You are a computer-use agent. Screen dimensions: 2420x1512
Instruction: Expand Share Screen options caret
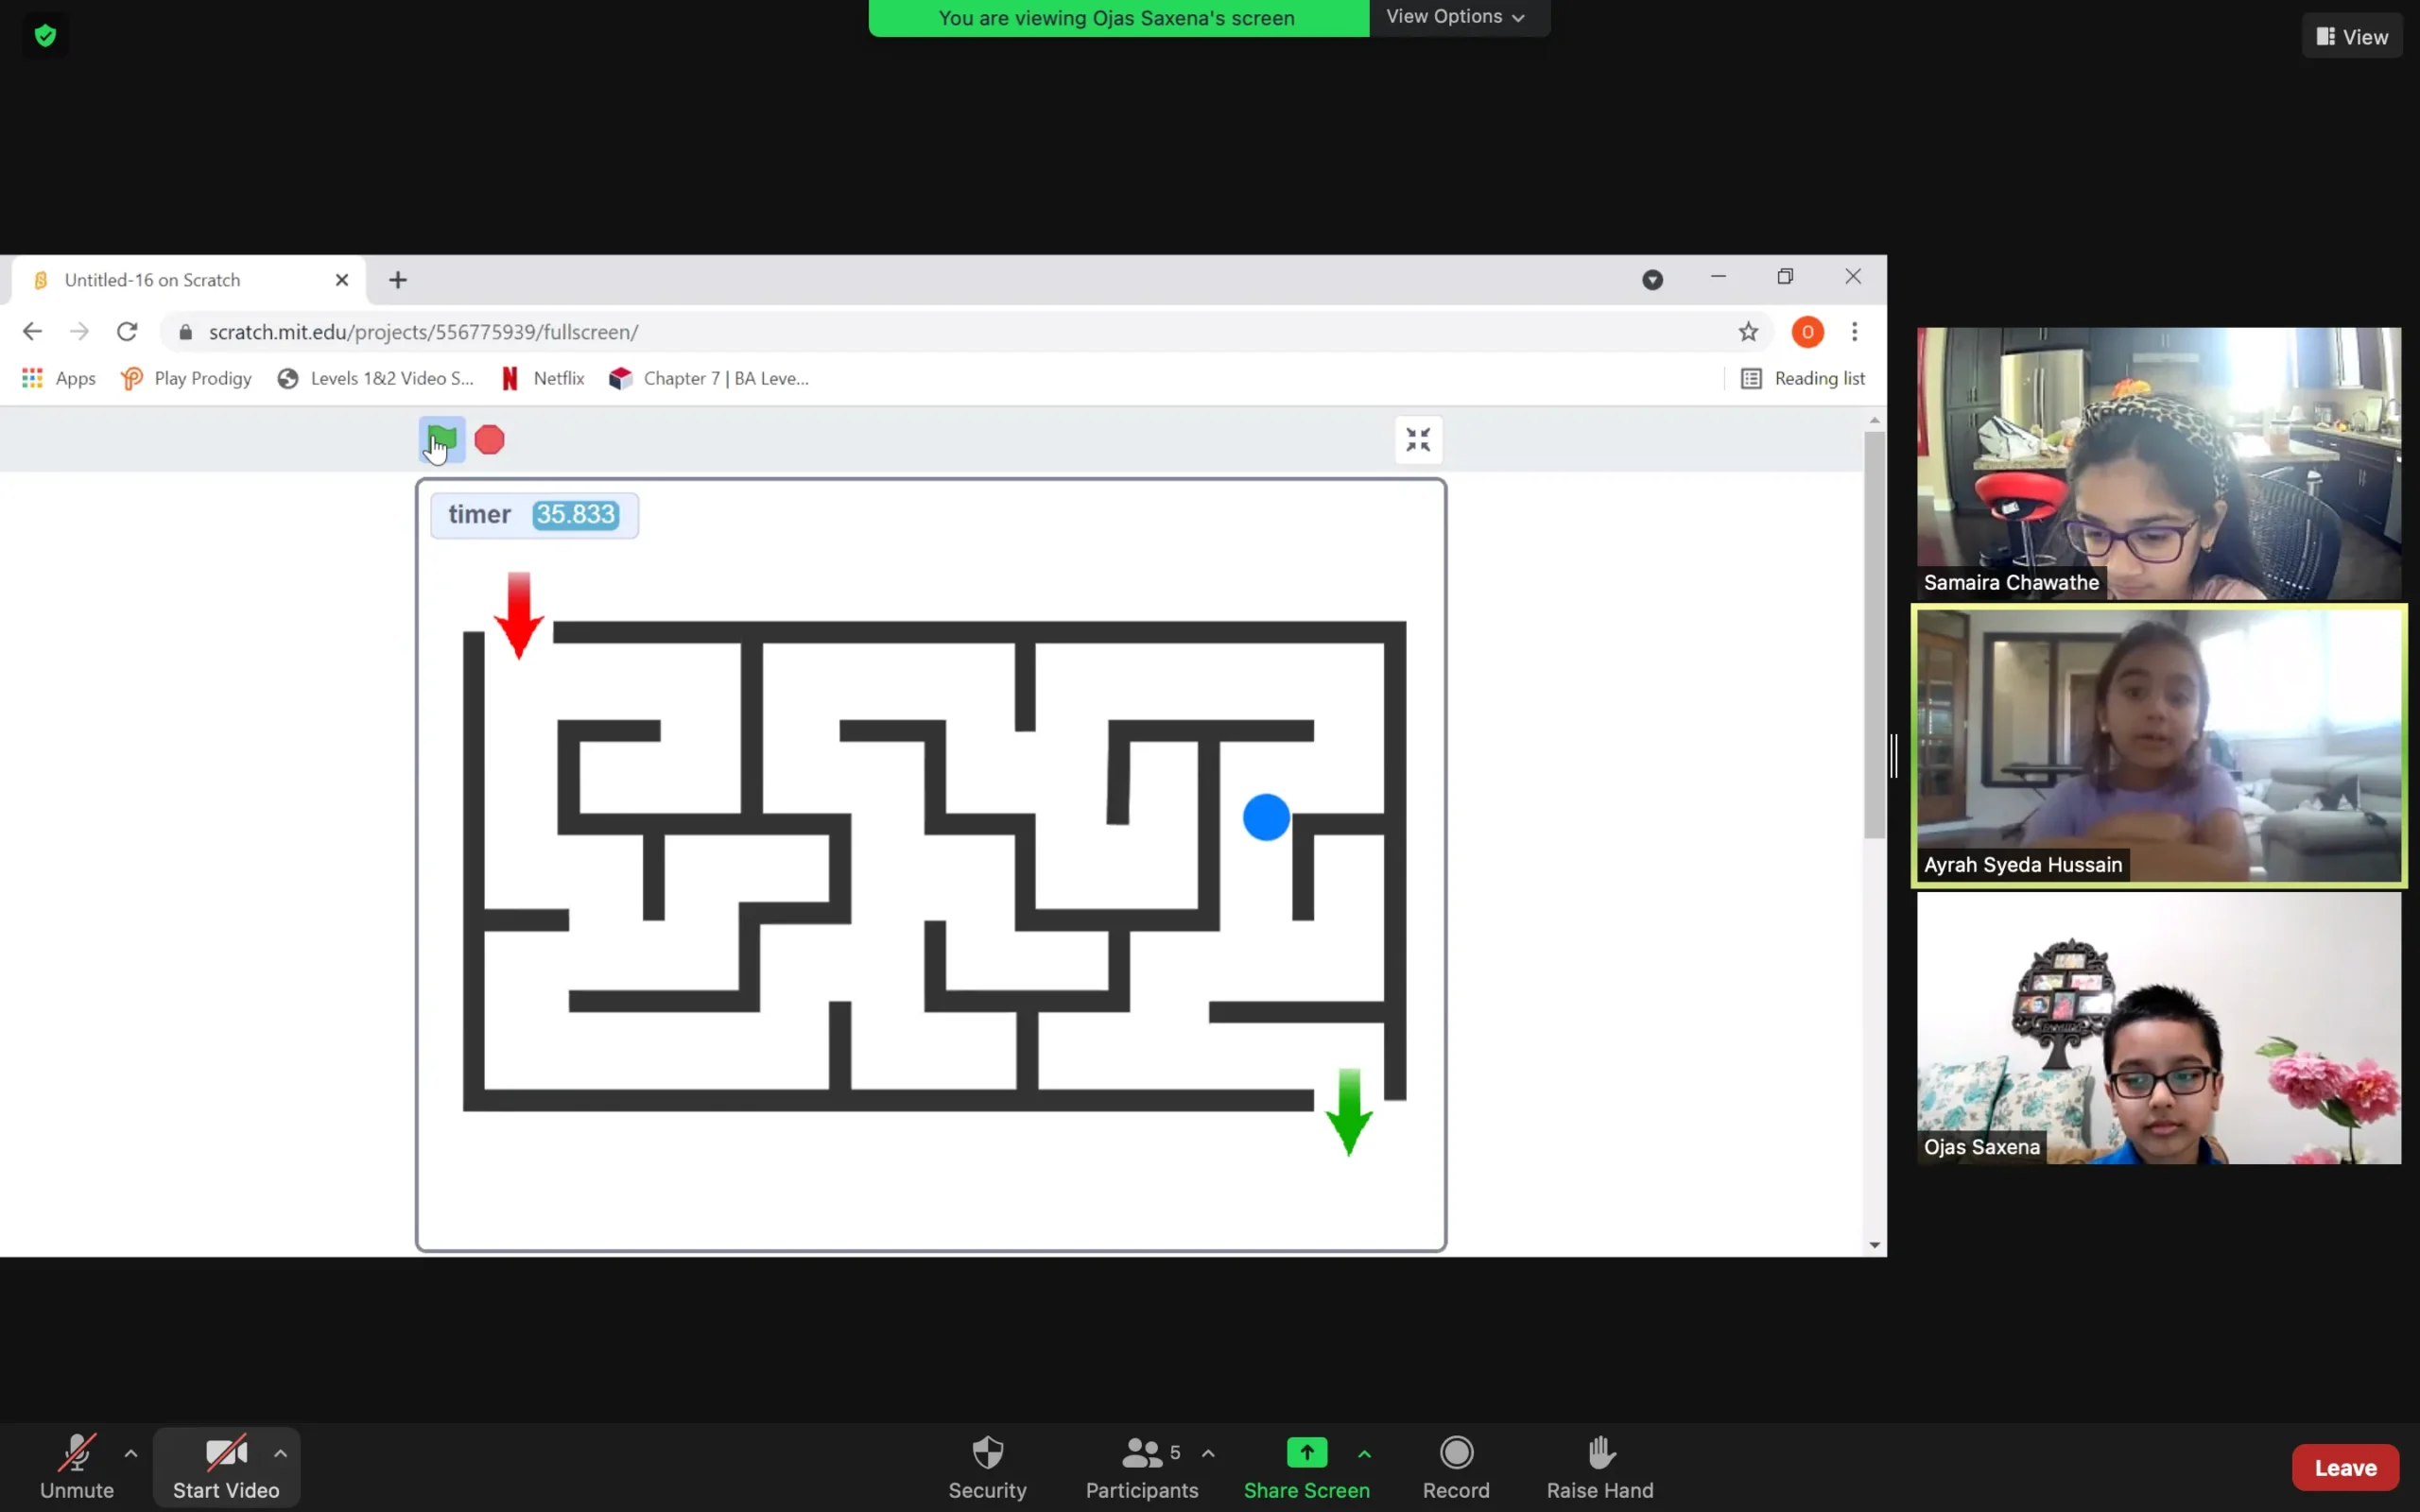tap(1364, 1453)
